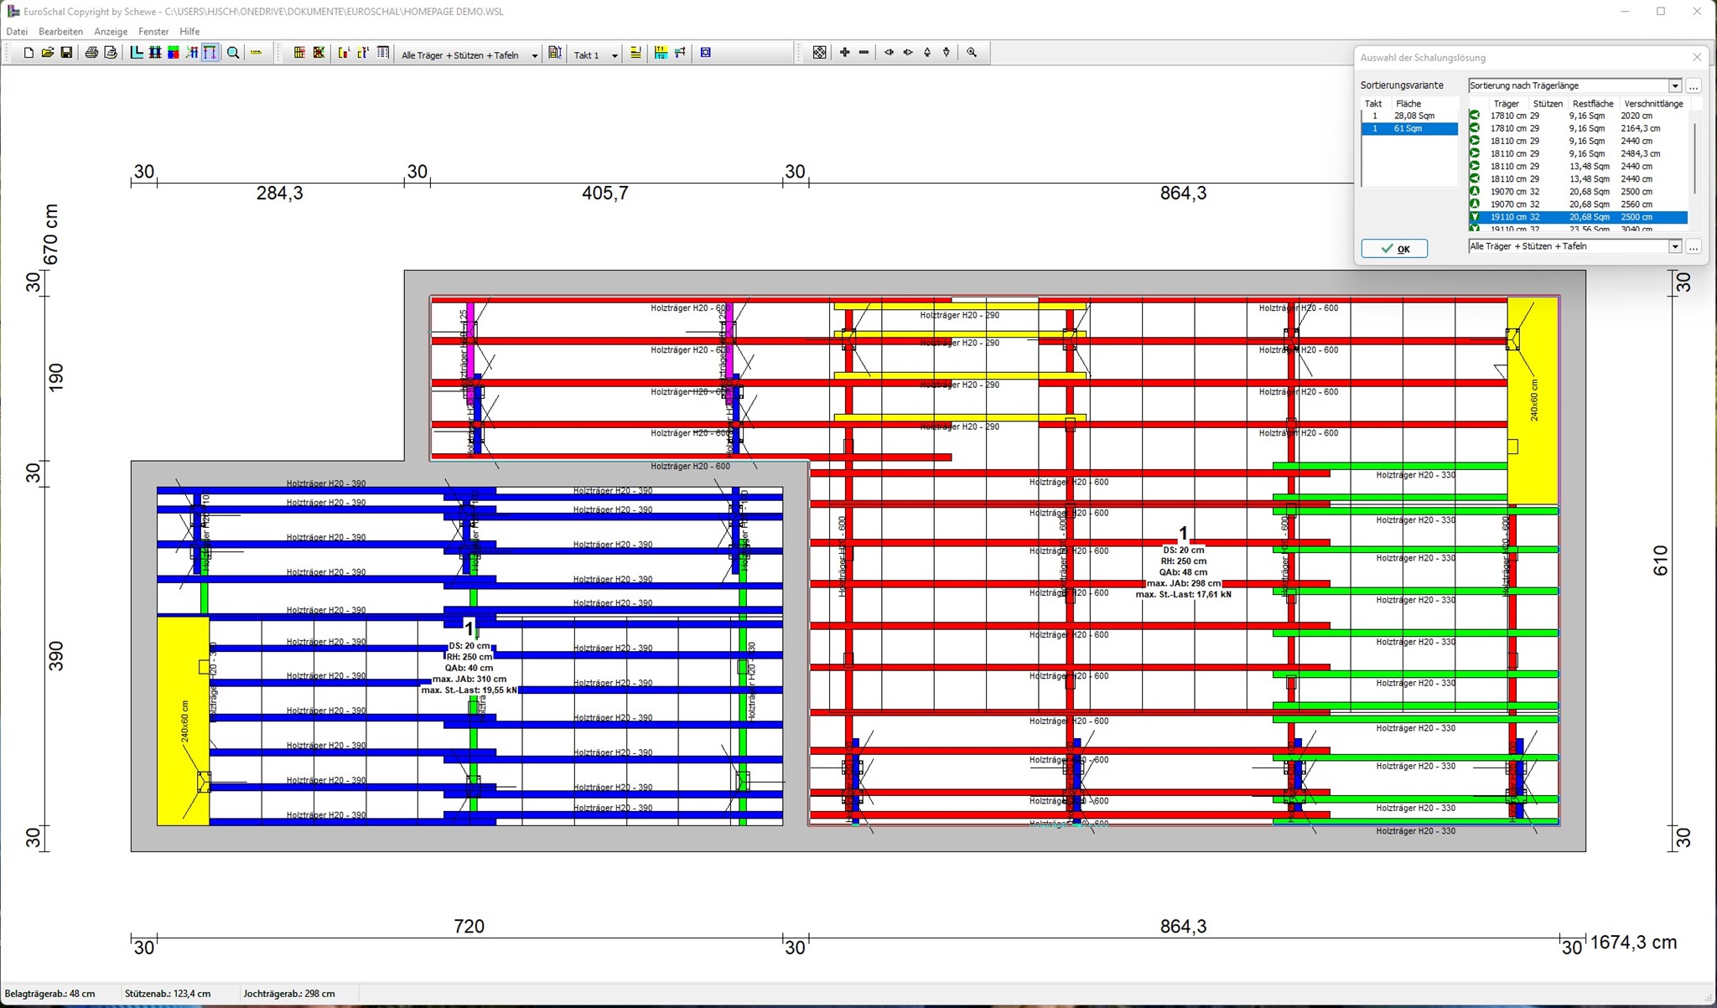This screenshot has height=1008, width=1717.
Task: Click the New document toolbar icon
Action: tap(29, 53)
